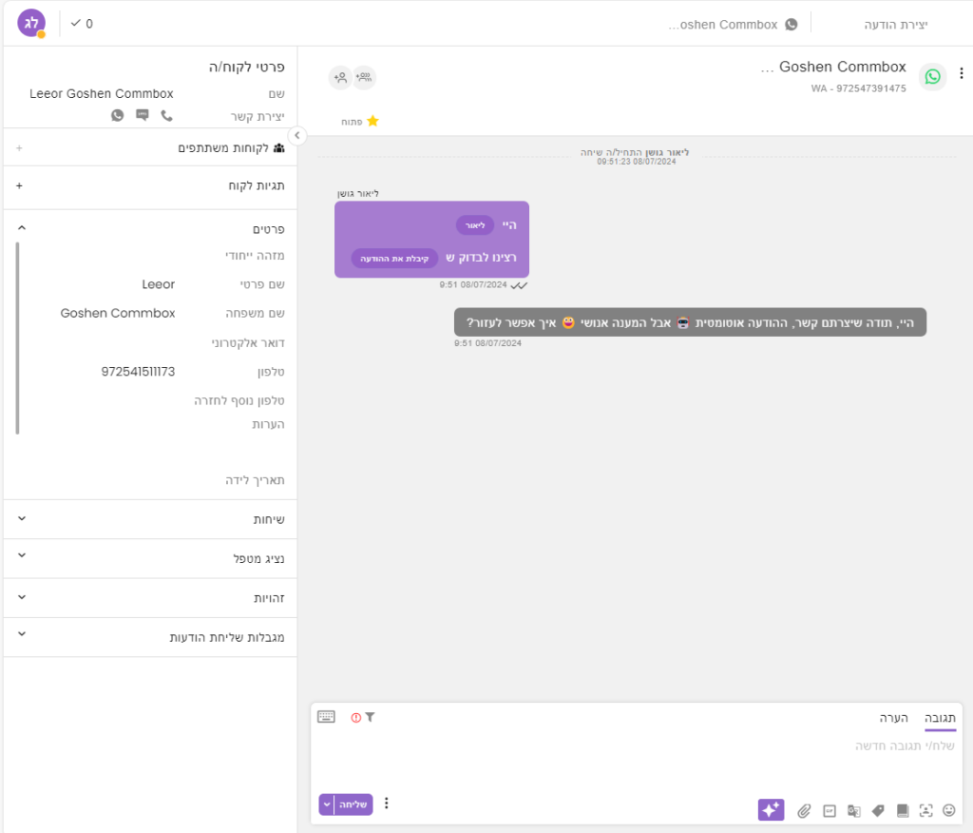The width and height of the screenshot is (973, 833).
Task: Click the טלפון נוסף לחזרה field label
Action: (x=239, y=400)
